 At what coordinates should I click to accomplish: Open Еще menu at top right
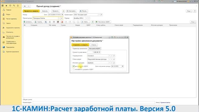click(x=189, y=11)
